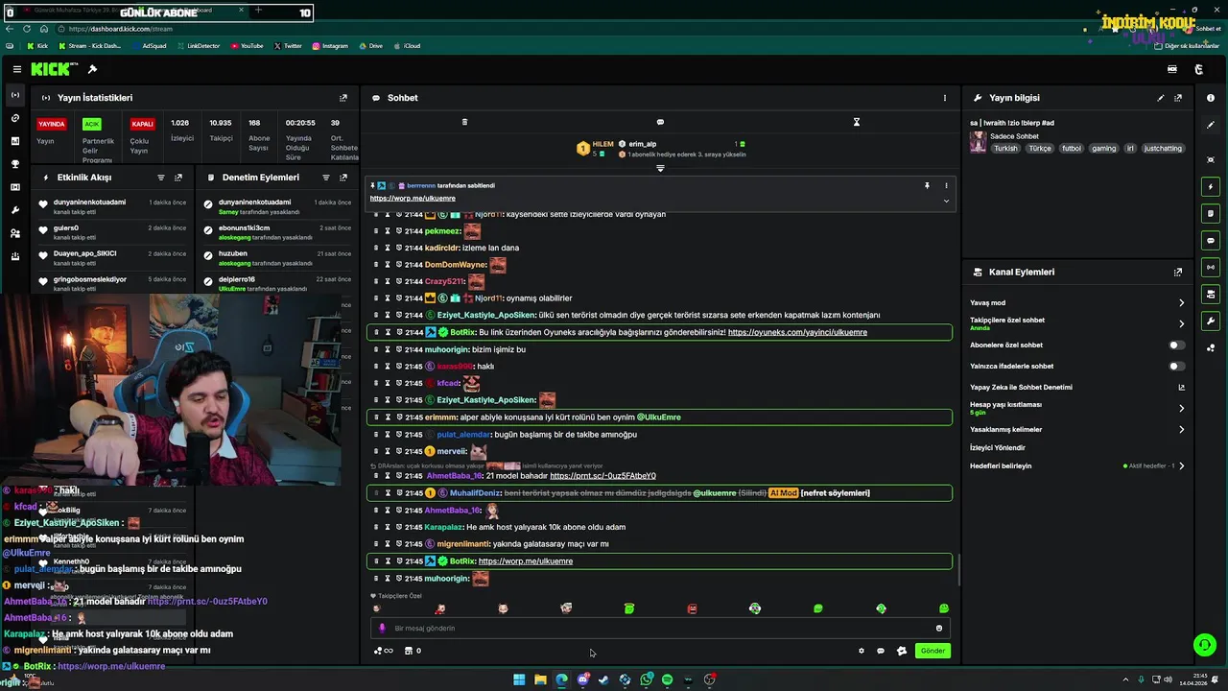Open the green help chat bubble button
The image size is (1228, 691).
(x=1204, y=645)
